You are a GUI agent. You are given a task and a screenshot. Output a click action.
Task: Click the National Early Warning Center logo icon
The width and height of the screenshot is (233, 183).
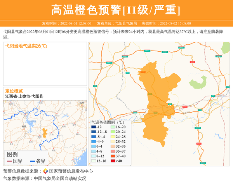click(x=45, y=171)
